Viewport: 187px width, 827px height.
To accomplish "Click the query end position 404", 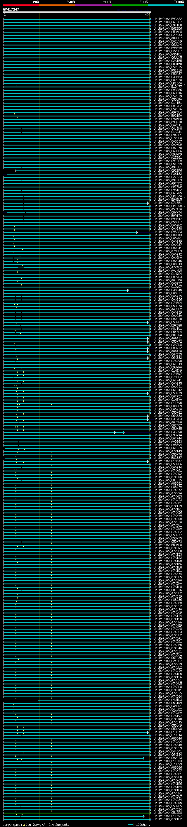I will [147, 14].
